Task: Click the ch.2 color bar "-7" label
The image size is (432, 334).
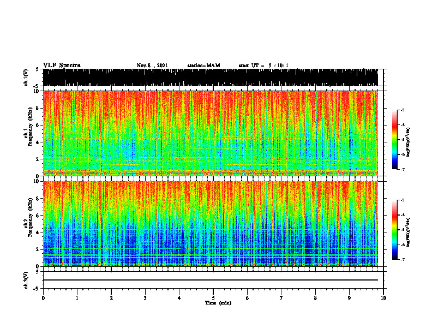Action: click(403, 259)
